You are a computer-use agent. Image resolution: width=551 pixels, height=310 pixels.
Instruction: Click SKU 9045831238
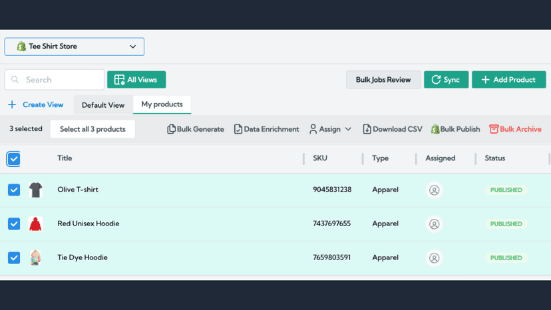332,190
